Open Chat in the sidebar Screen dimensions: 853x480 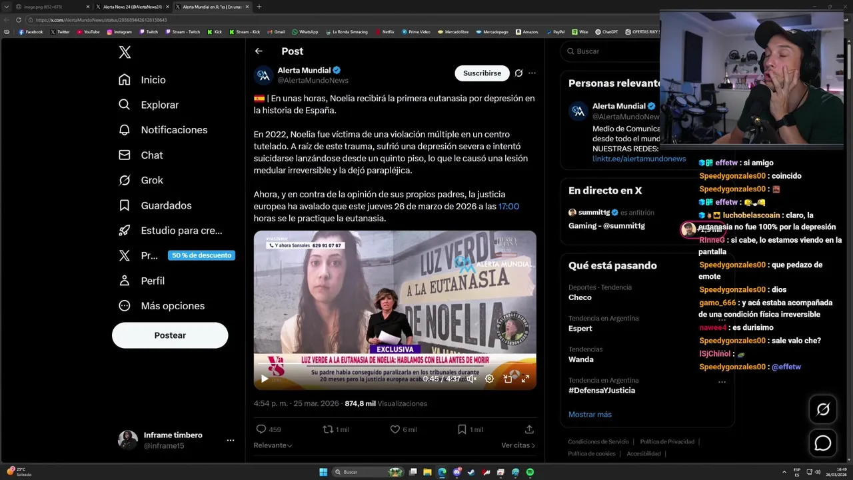(140, 155)
